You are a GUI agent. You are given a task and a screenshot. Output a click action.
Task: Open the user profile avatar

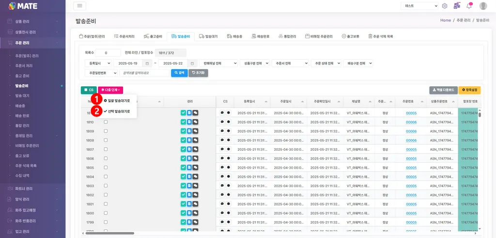coord(483,6)
